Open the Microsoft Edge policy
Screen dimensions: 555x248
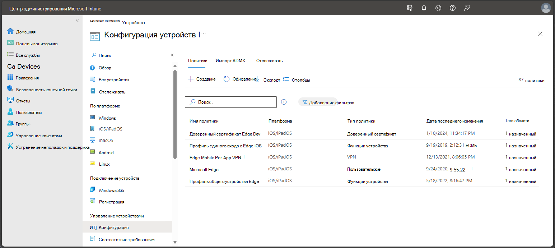tap(204, 169)
